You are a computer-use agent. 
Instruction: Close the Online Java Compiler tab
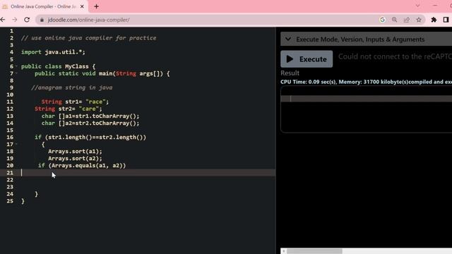82,6
